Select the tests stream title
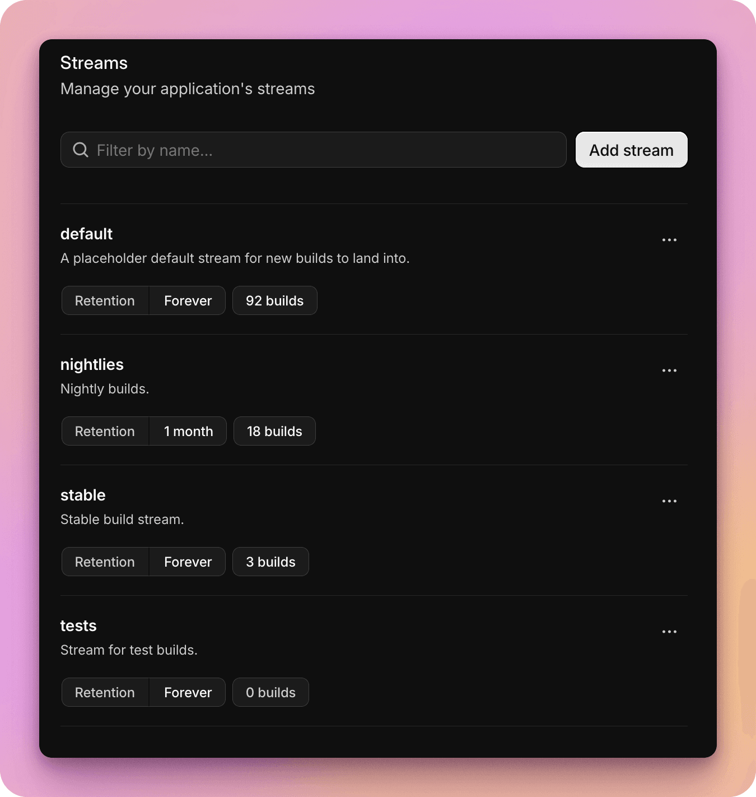The width and height of the screenshot is (756, 797). click(x=78, y=626)
